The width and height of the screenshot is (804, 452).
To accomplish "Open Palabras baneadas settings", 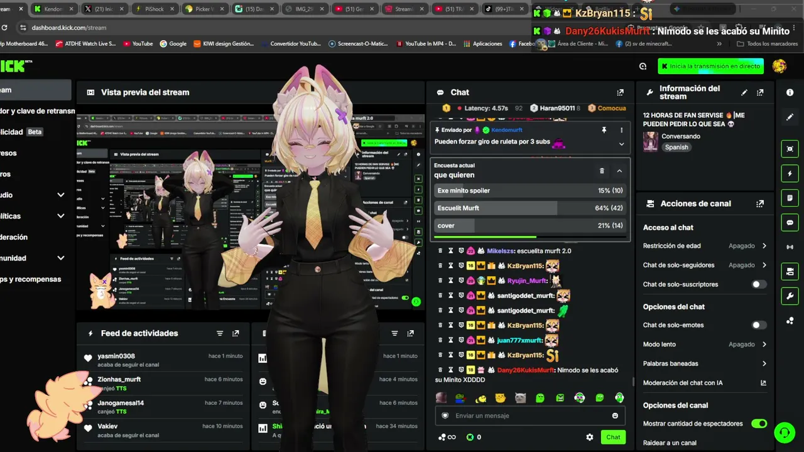I will (704, 363).
